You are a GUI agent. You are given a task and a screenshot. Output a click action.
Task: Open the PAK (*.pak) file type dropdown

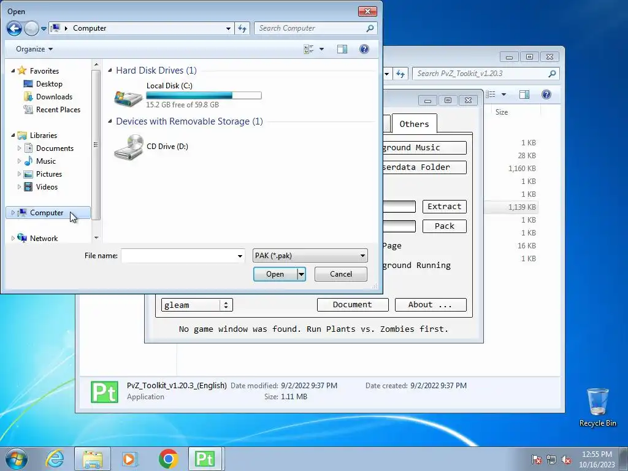coord(310,256)
